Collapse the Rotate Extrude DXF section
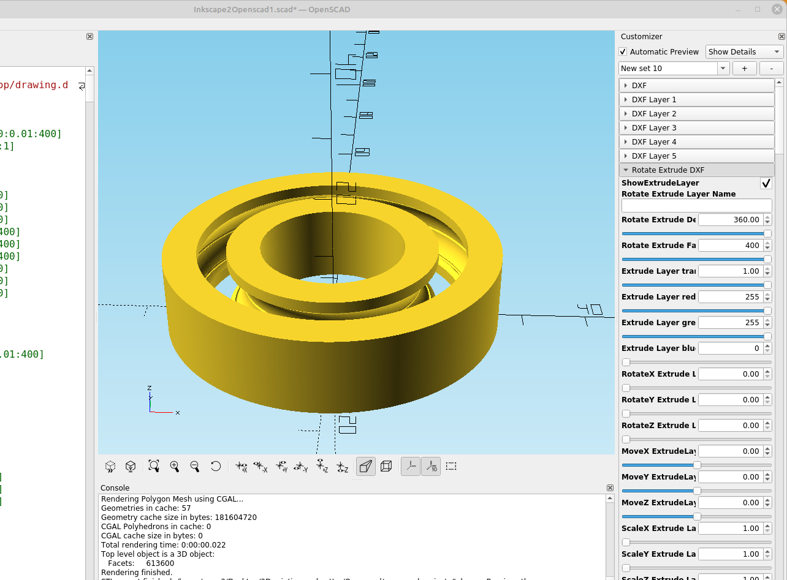 click(696, 170)
